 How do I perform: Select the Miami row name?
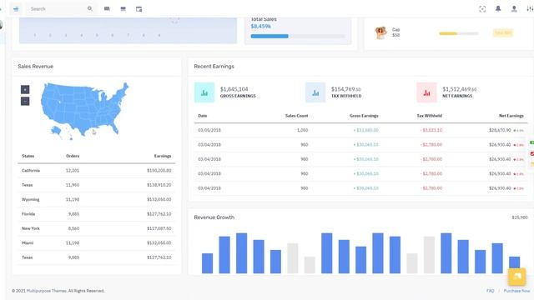click(28, 242)
